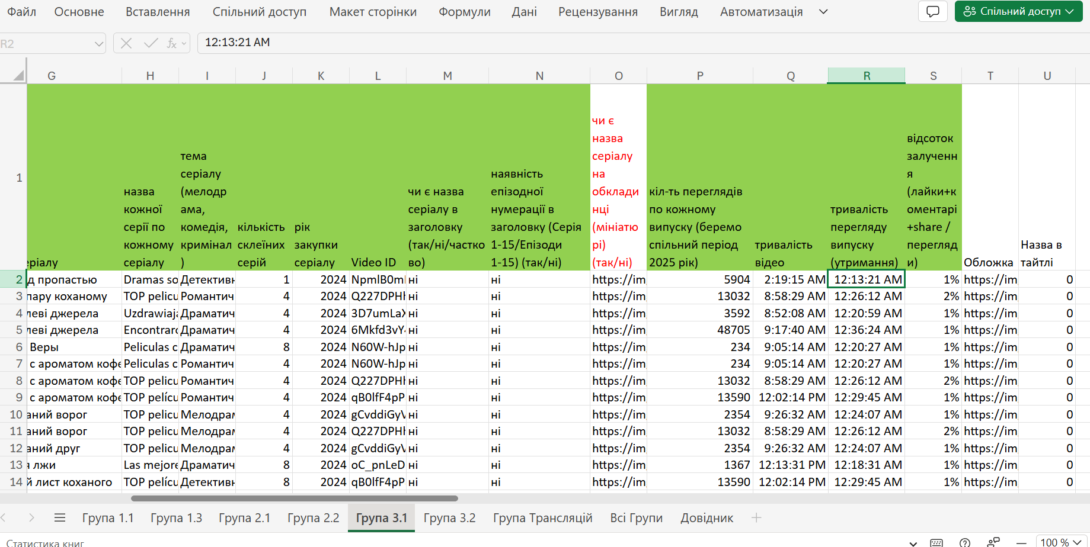Open the Макет сторінки ribbon tab
The width and height of the screenshot is (1090, 547).
click(373, 12)
